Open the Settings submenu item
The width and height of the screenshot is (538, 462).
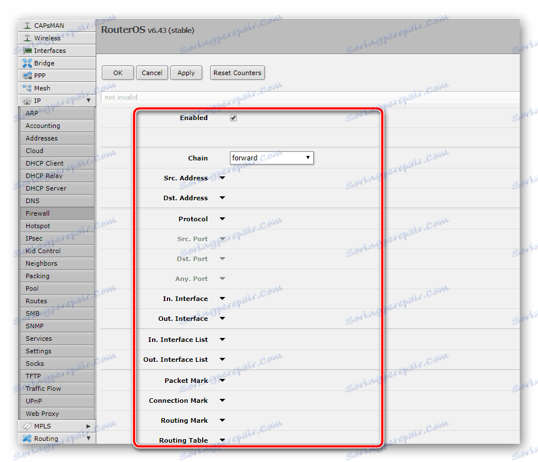57,351
